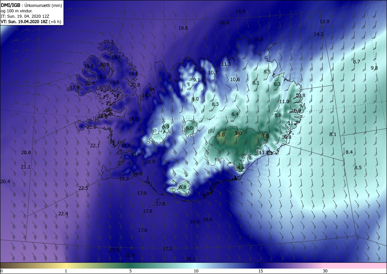The height and width of the screenshot is (274, 387).
Task: Click the 13.9 value label
Action: (x=324, y=21)
